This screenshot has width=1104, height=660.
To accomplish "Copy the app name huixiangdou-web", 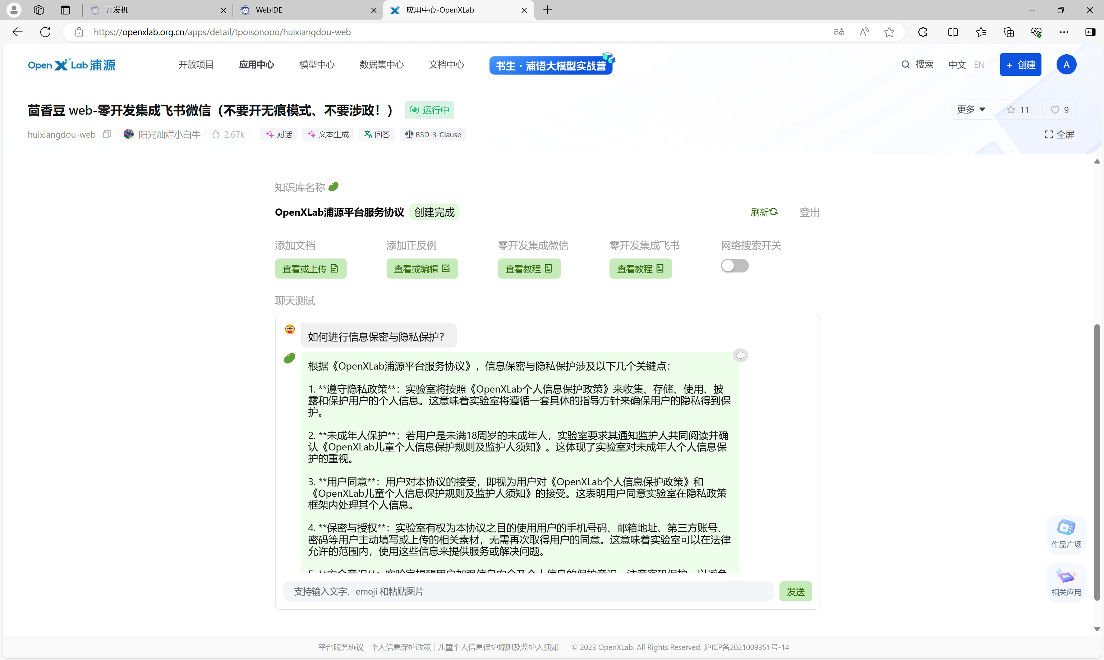I will [x=107, y=134].
